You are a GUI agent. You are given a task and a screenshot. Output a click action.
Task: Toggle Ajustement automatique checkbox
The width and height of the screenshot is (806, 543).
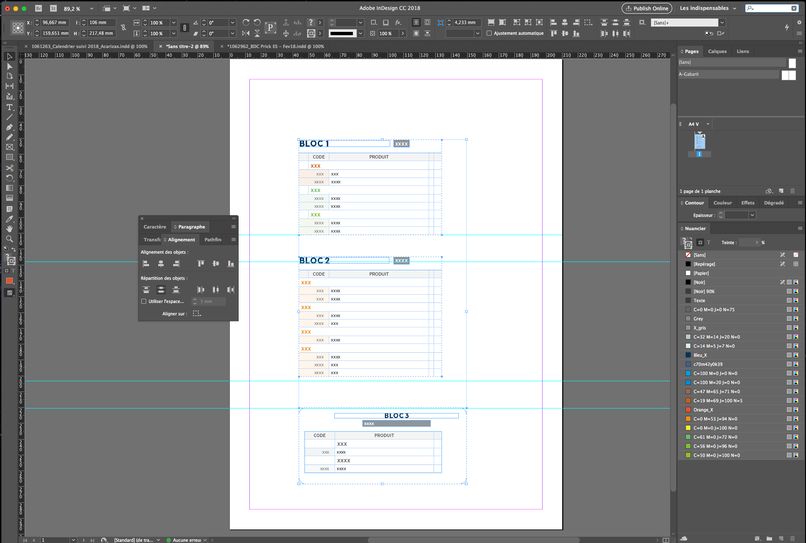pyautogui.click(x=489, y=33)
